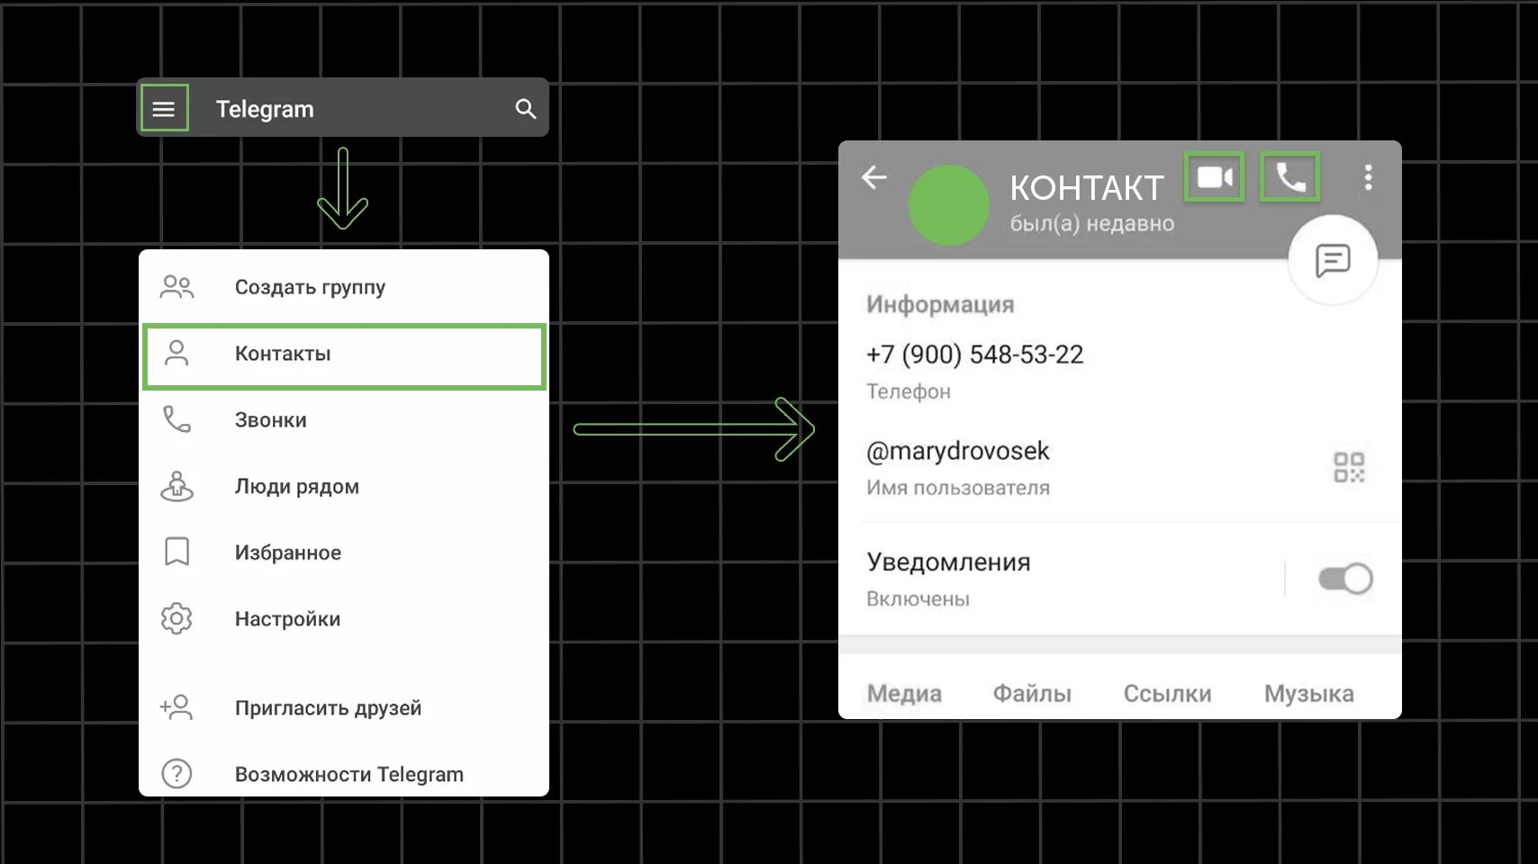This screenshot has width=1538, height=864.
Task: Click the bookmark icon beside Избранное
Action: tap(176, 552)
